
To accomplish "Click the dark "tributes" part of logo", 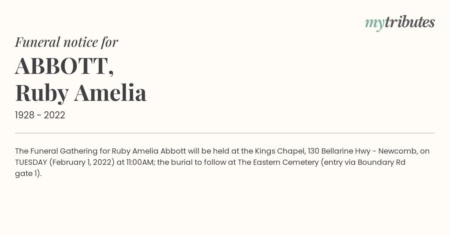I will (410, 22).
